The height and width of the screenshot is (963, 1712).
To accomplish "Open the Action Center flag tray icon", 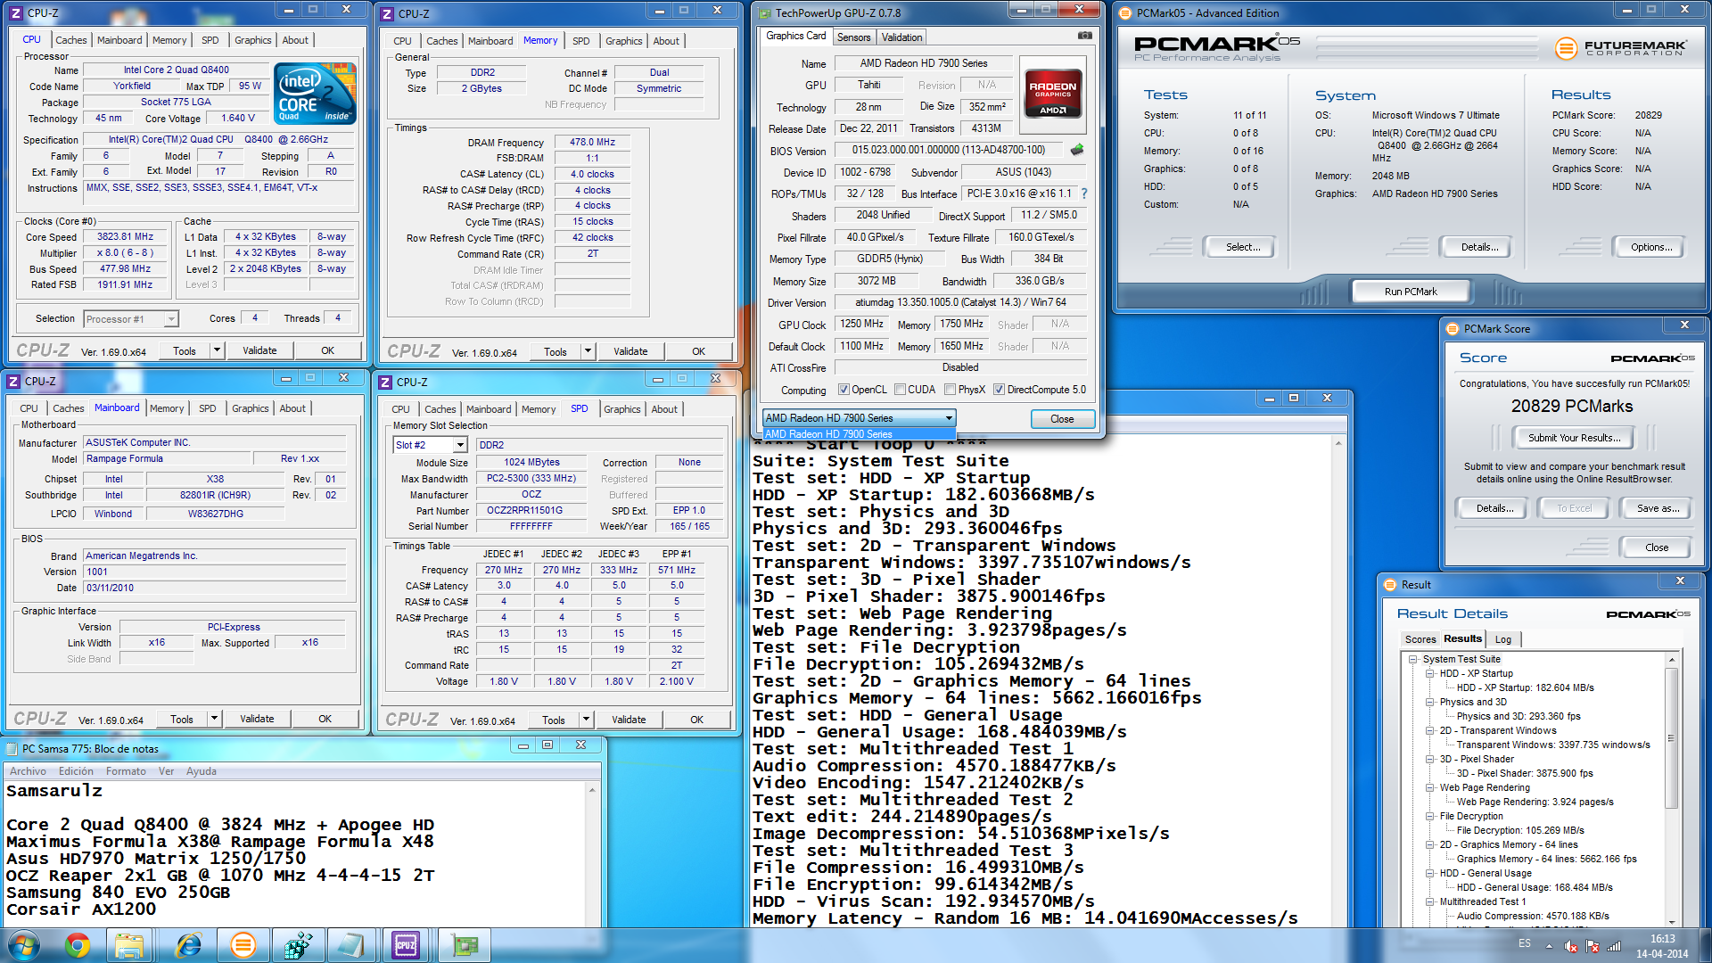I will coord(1593,946).
